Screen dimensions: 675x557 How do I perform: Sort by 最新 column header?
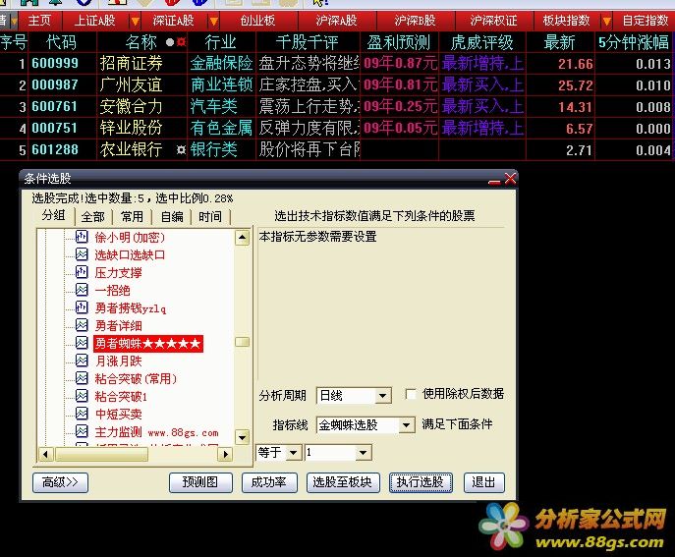pyautogui.click(x=559, y=42)
